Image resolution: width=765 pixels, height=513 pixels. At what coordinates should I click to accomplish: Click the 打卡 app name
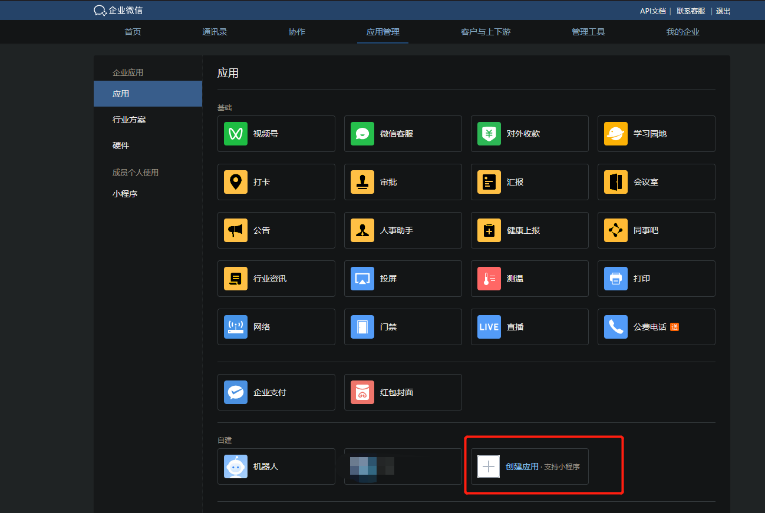click(262, 182)
